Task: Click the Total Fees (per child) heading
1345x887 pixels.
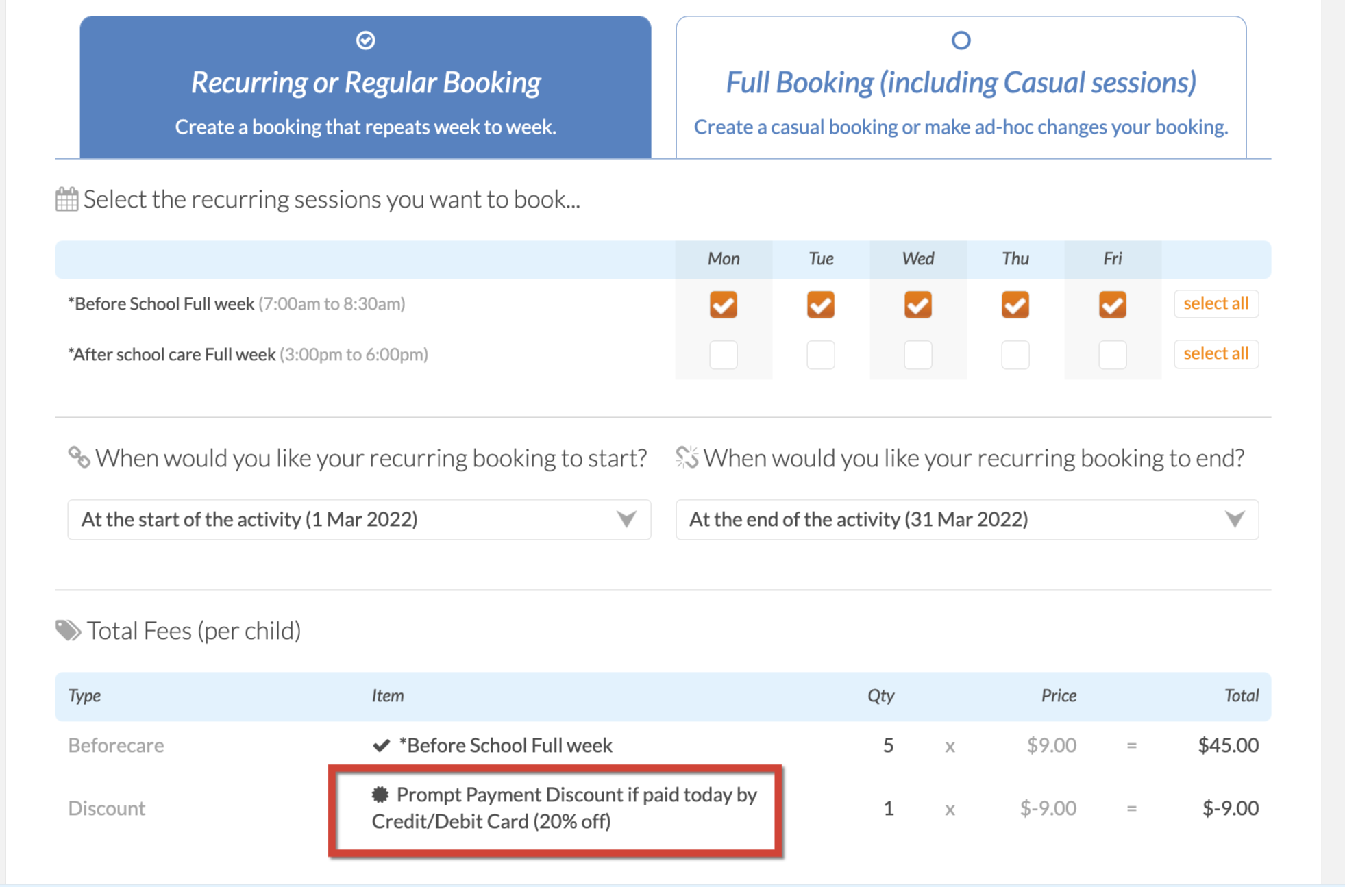Action: click(194, 630)
